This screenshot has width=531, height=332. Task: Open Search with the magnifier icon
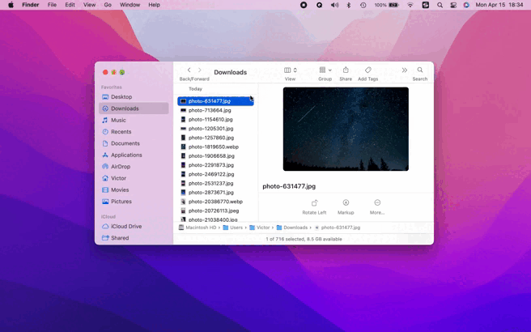(420, 70)
